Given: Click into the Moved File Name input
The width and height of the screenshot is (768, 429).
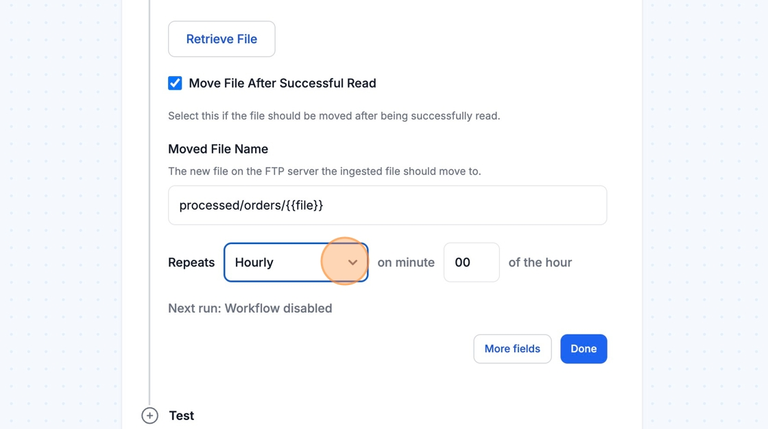Looking at the screenshot, I should pyautogui.click(x=387, y=205).
